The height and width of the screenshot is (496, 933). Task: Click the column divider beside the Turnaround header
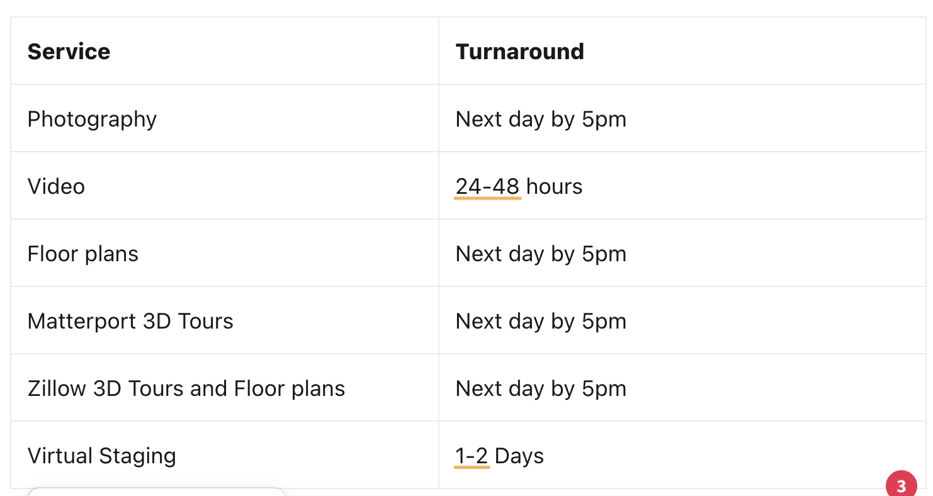pos(439,51)
